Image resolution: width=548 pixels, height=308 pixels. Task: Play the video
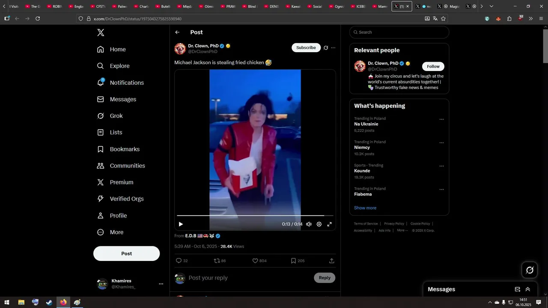(x=181, y=224)
